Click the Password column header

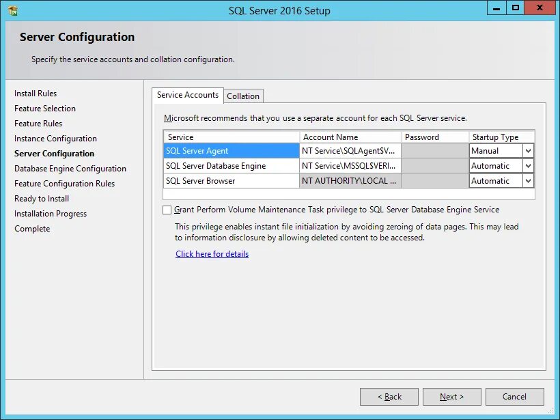point(435,137)
